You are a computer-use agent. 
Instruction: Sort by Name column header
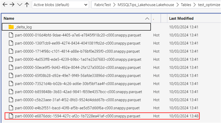76,19
